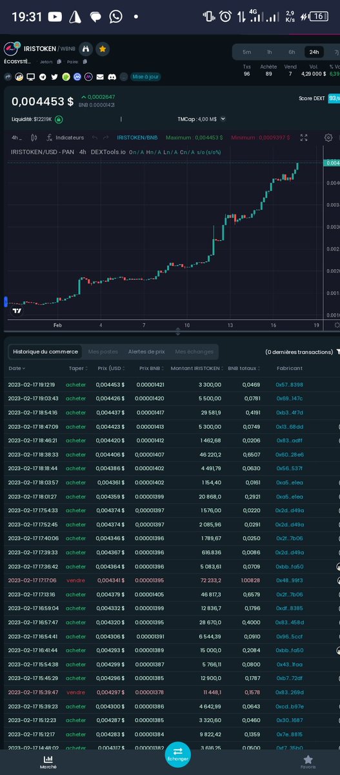Select the 5m timeframe tab
Image resolution: width=340 pixels, height=775 pixels.
pyautogui.click(x=247, y=52)
